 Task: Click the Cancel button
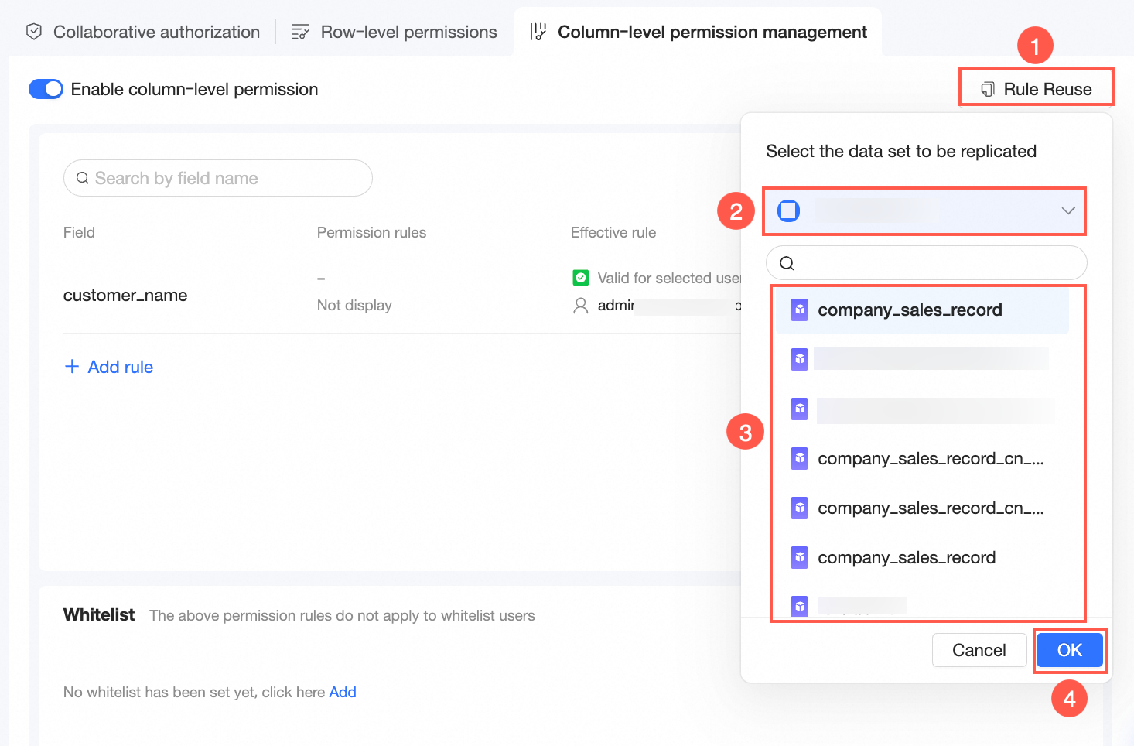[979, 650]
